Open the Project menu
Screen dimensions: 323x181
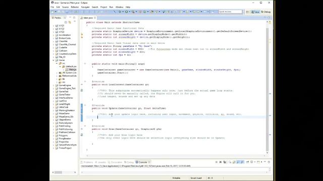tap(103, 7)
